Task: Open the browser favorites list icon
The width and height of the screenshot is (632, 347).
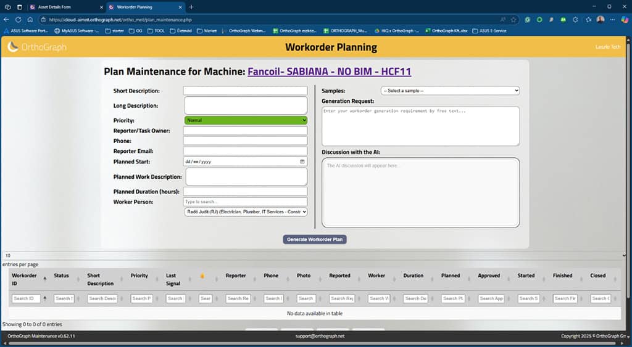Action: coord(588,19)
